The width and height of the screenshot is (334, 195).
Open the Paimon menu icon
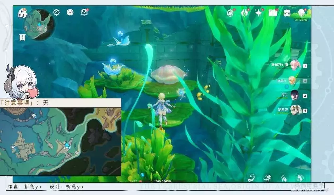coord(22,13)
